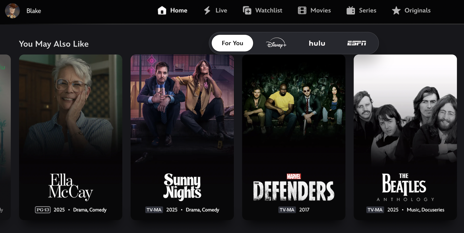
Task: Click the PG-13 rating badge
Action: 43,210
